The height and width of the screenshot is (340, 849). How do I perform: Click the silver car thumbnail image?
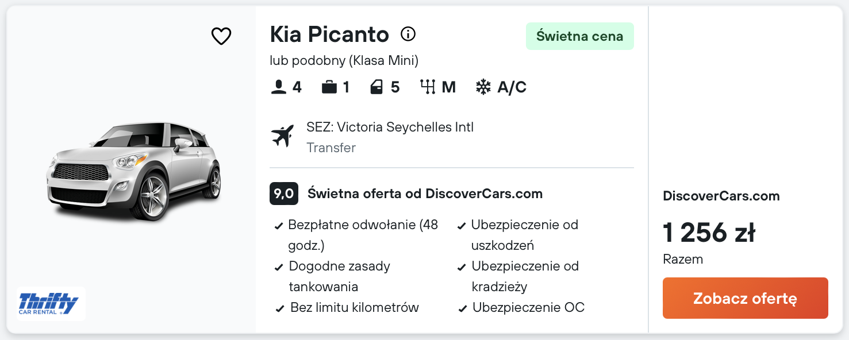click(135, 171)
